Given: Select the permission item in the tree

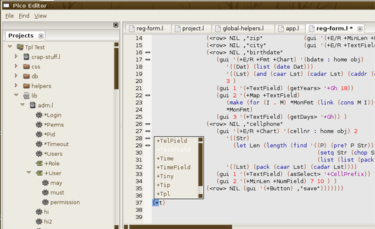Looking at the screenshot, I should [x=65, y=202].
